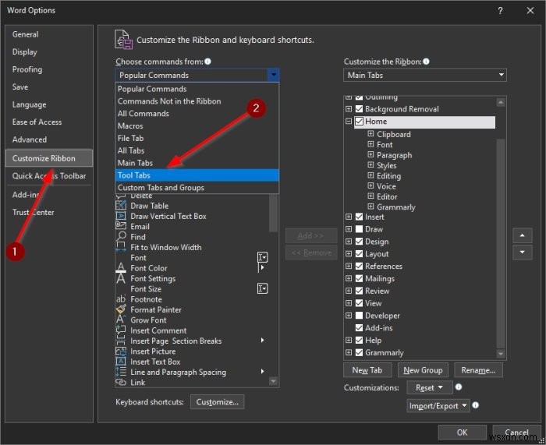Screen dimensions: 546x445
Task: Click the keyboard shortcuts Customize button
Action: 218,402
